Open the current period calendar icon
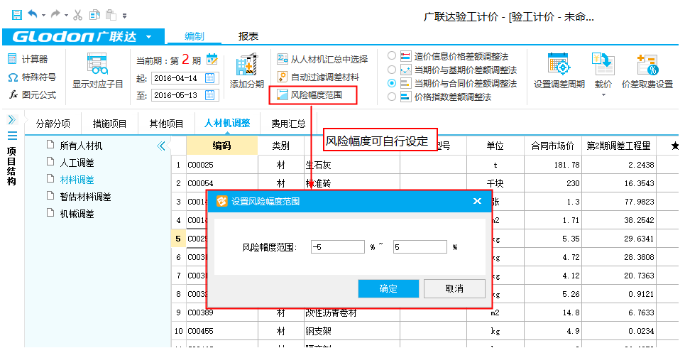 (x=212, y=60)
